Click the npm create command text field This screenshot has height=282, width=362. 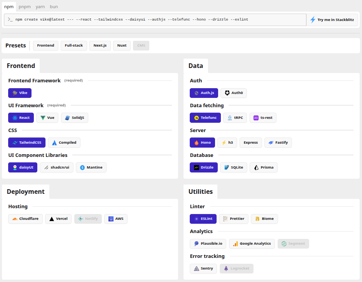(x=156, y=19)
